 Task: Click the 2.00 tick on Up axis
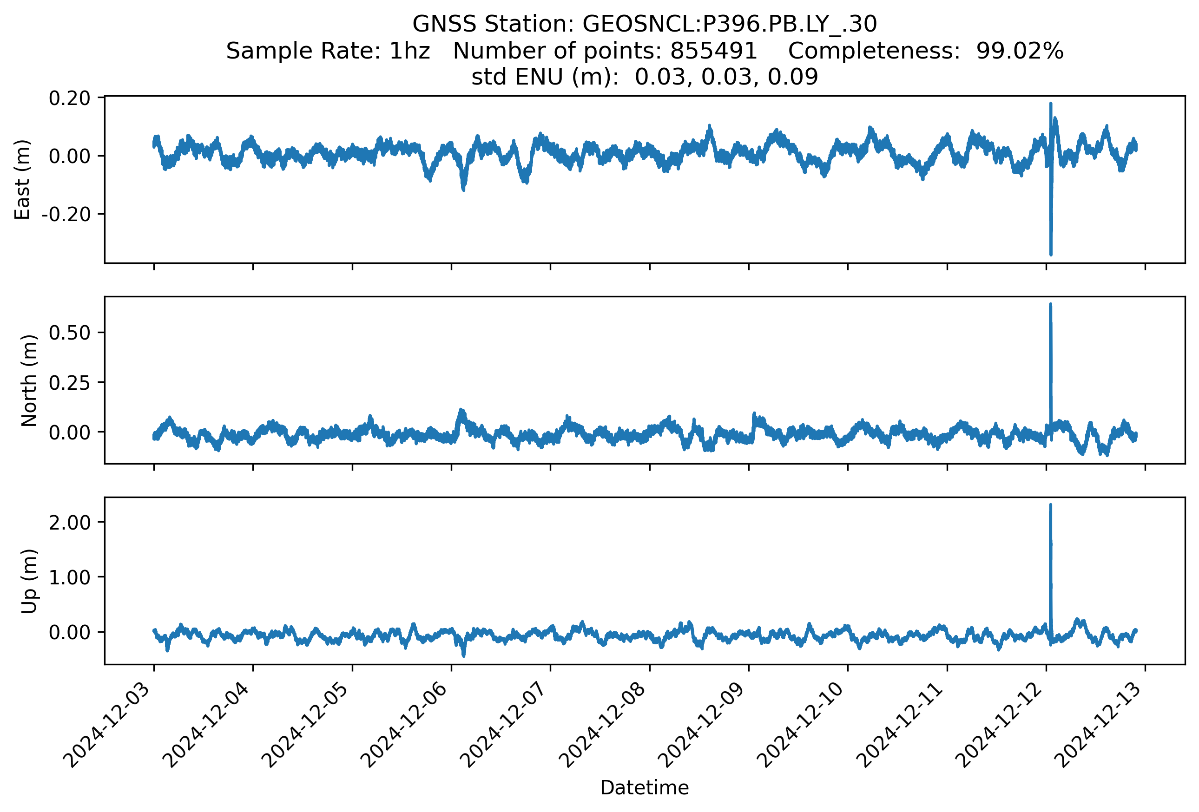point(69,523)
